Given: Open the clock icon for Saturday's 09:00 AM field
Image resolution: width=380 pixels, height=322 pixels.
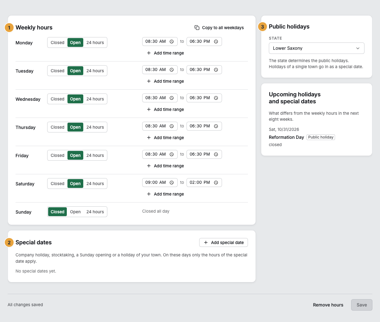Looking at the screenshot, I should coord(172,183).
